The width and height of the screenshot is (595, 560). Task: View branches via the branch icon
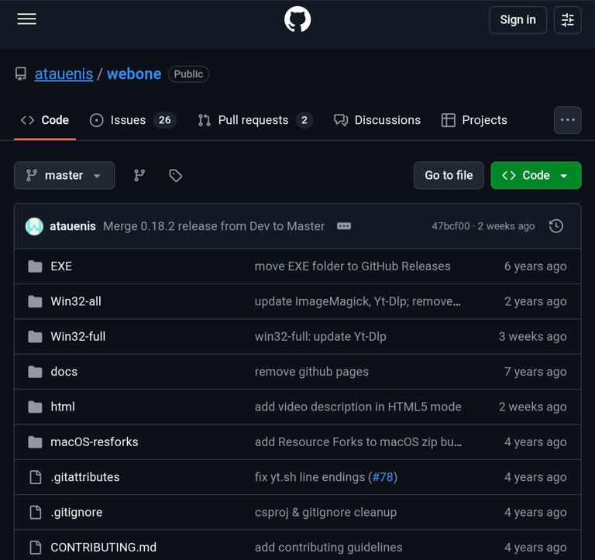click(139, 175)
